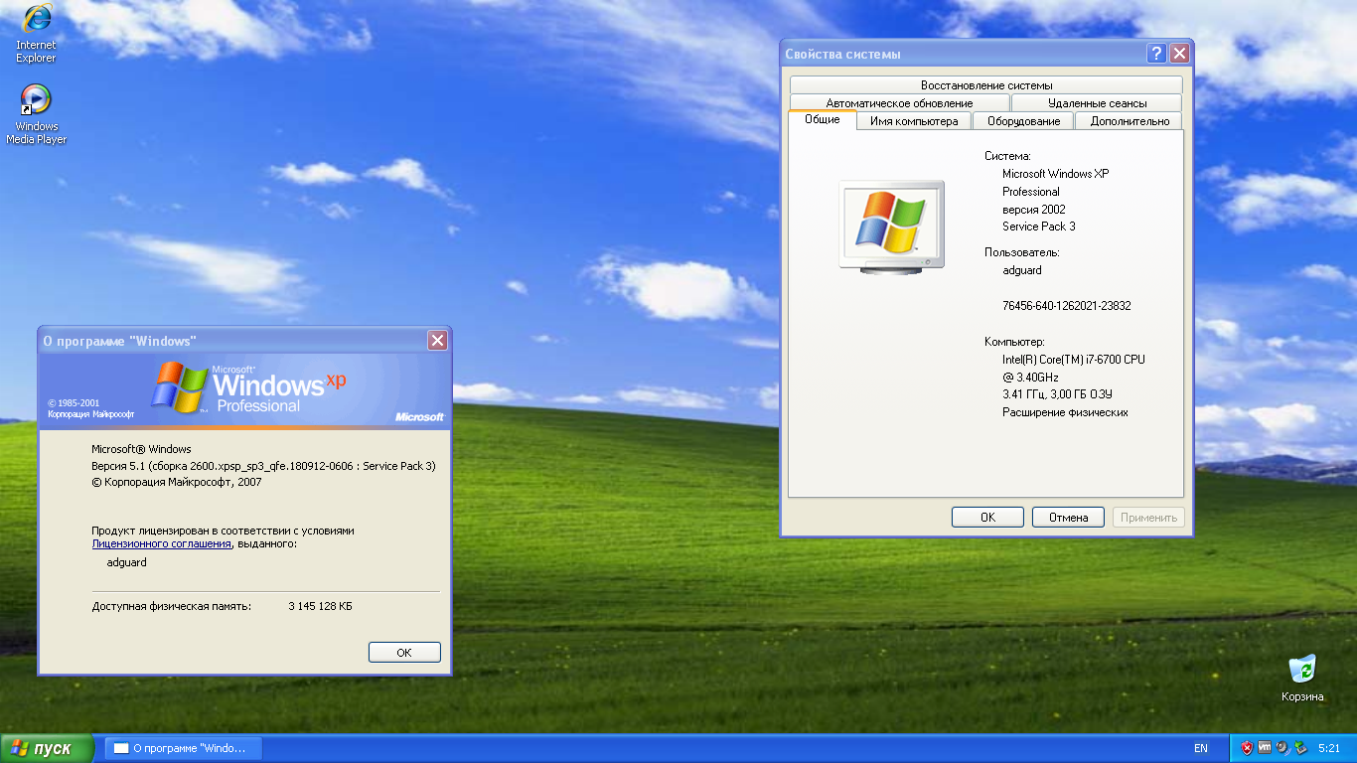Viewport: 1357px width, 763px height.
Task: Open the Internet Explorer desktop icon
Action: tap(36, 33)
